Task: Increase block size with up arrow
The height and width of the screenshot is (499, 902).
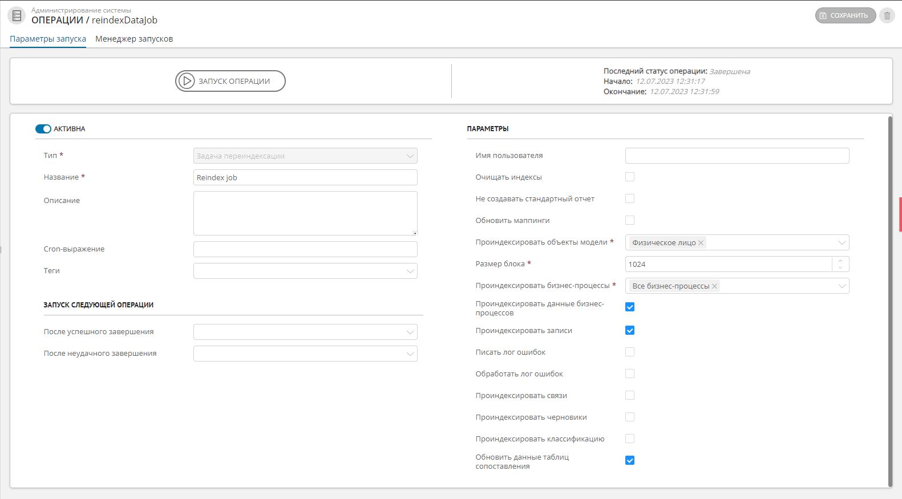Action: click(840, 261)
